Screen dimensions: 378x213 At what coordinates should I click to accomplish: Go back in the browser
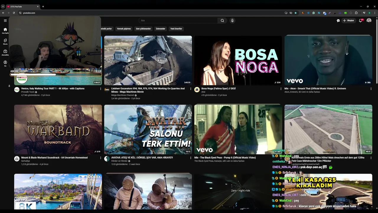(3, 13)
